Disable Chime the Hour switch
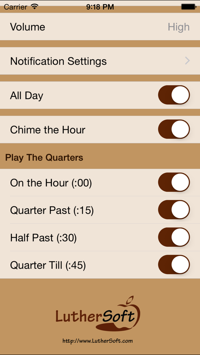This screenshot has width=200, height=355. (174, 129)
